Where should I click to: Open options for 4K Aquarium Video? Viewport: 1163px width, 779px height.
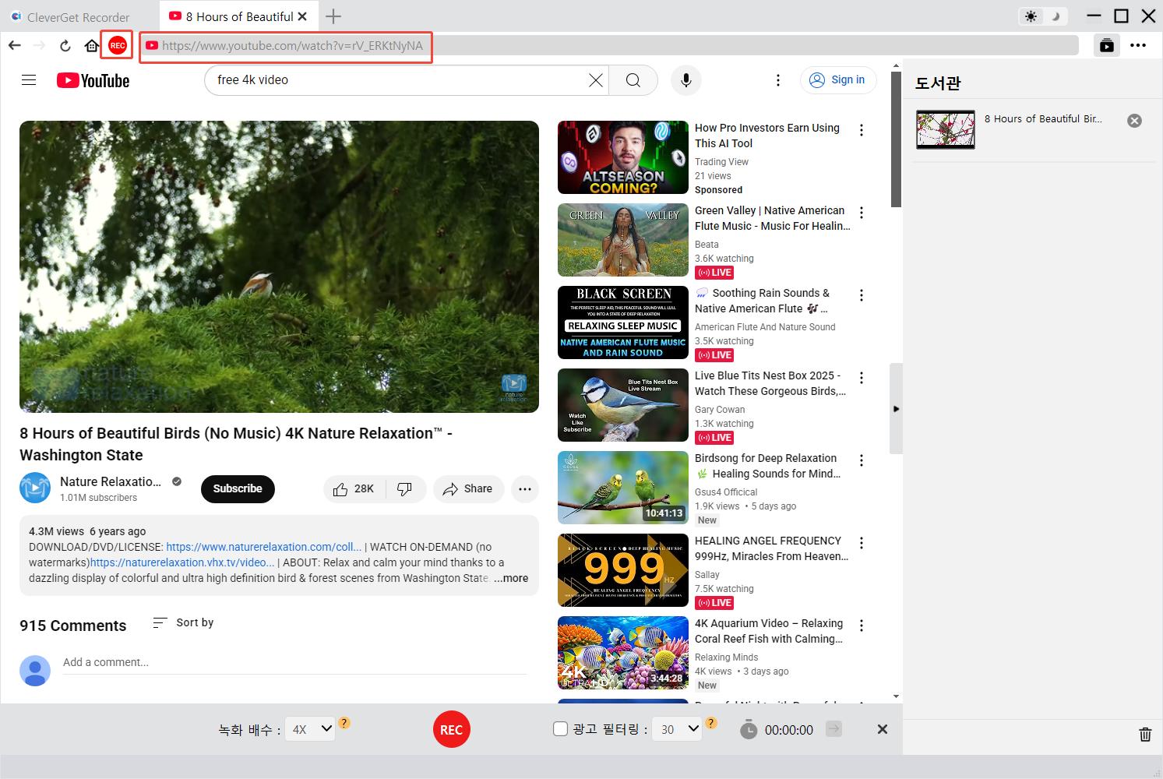tap(862, 626)
